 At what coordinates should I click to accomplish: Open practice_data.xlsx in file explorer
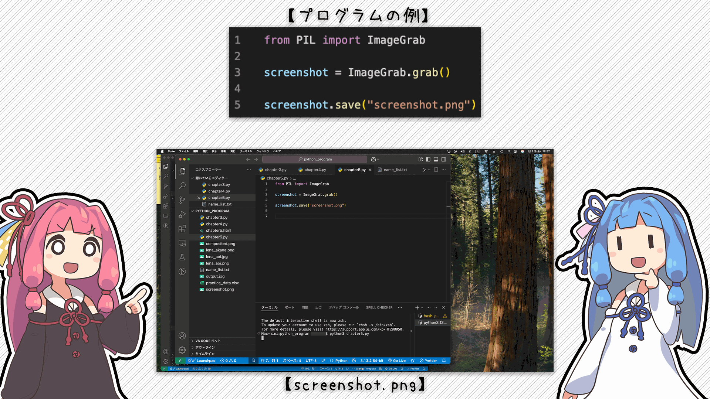pos(222,283)
